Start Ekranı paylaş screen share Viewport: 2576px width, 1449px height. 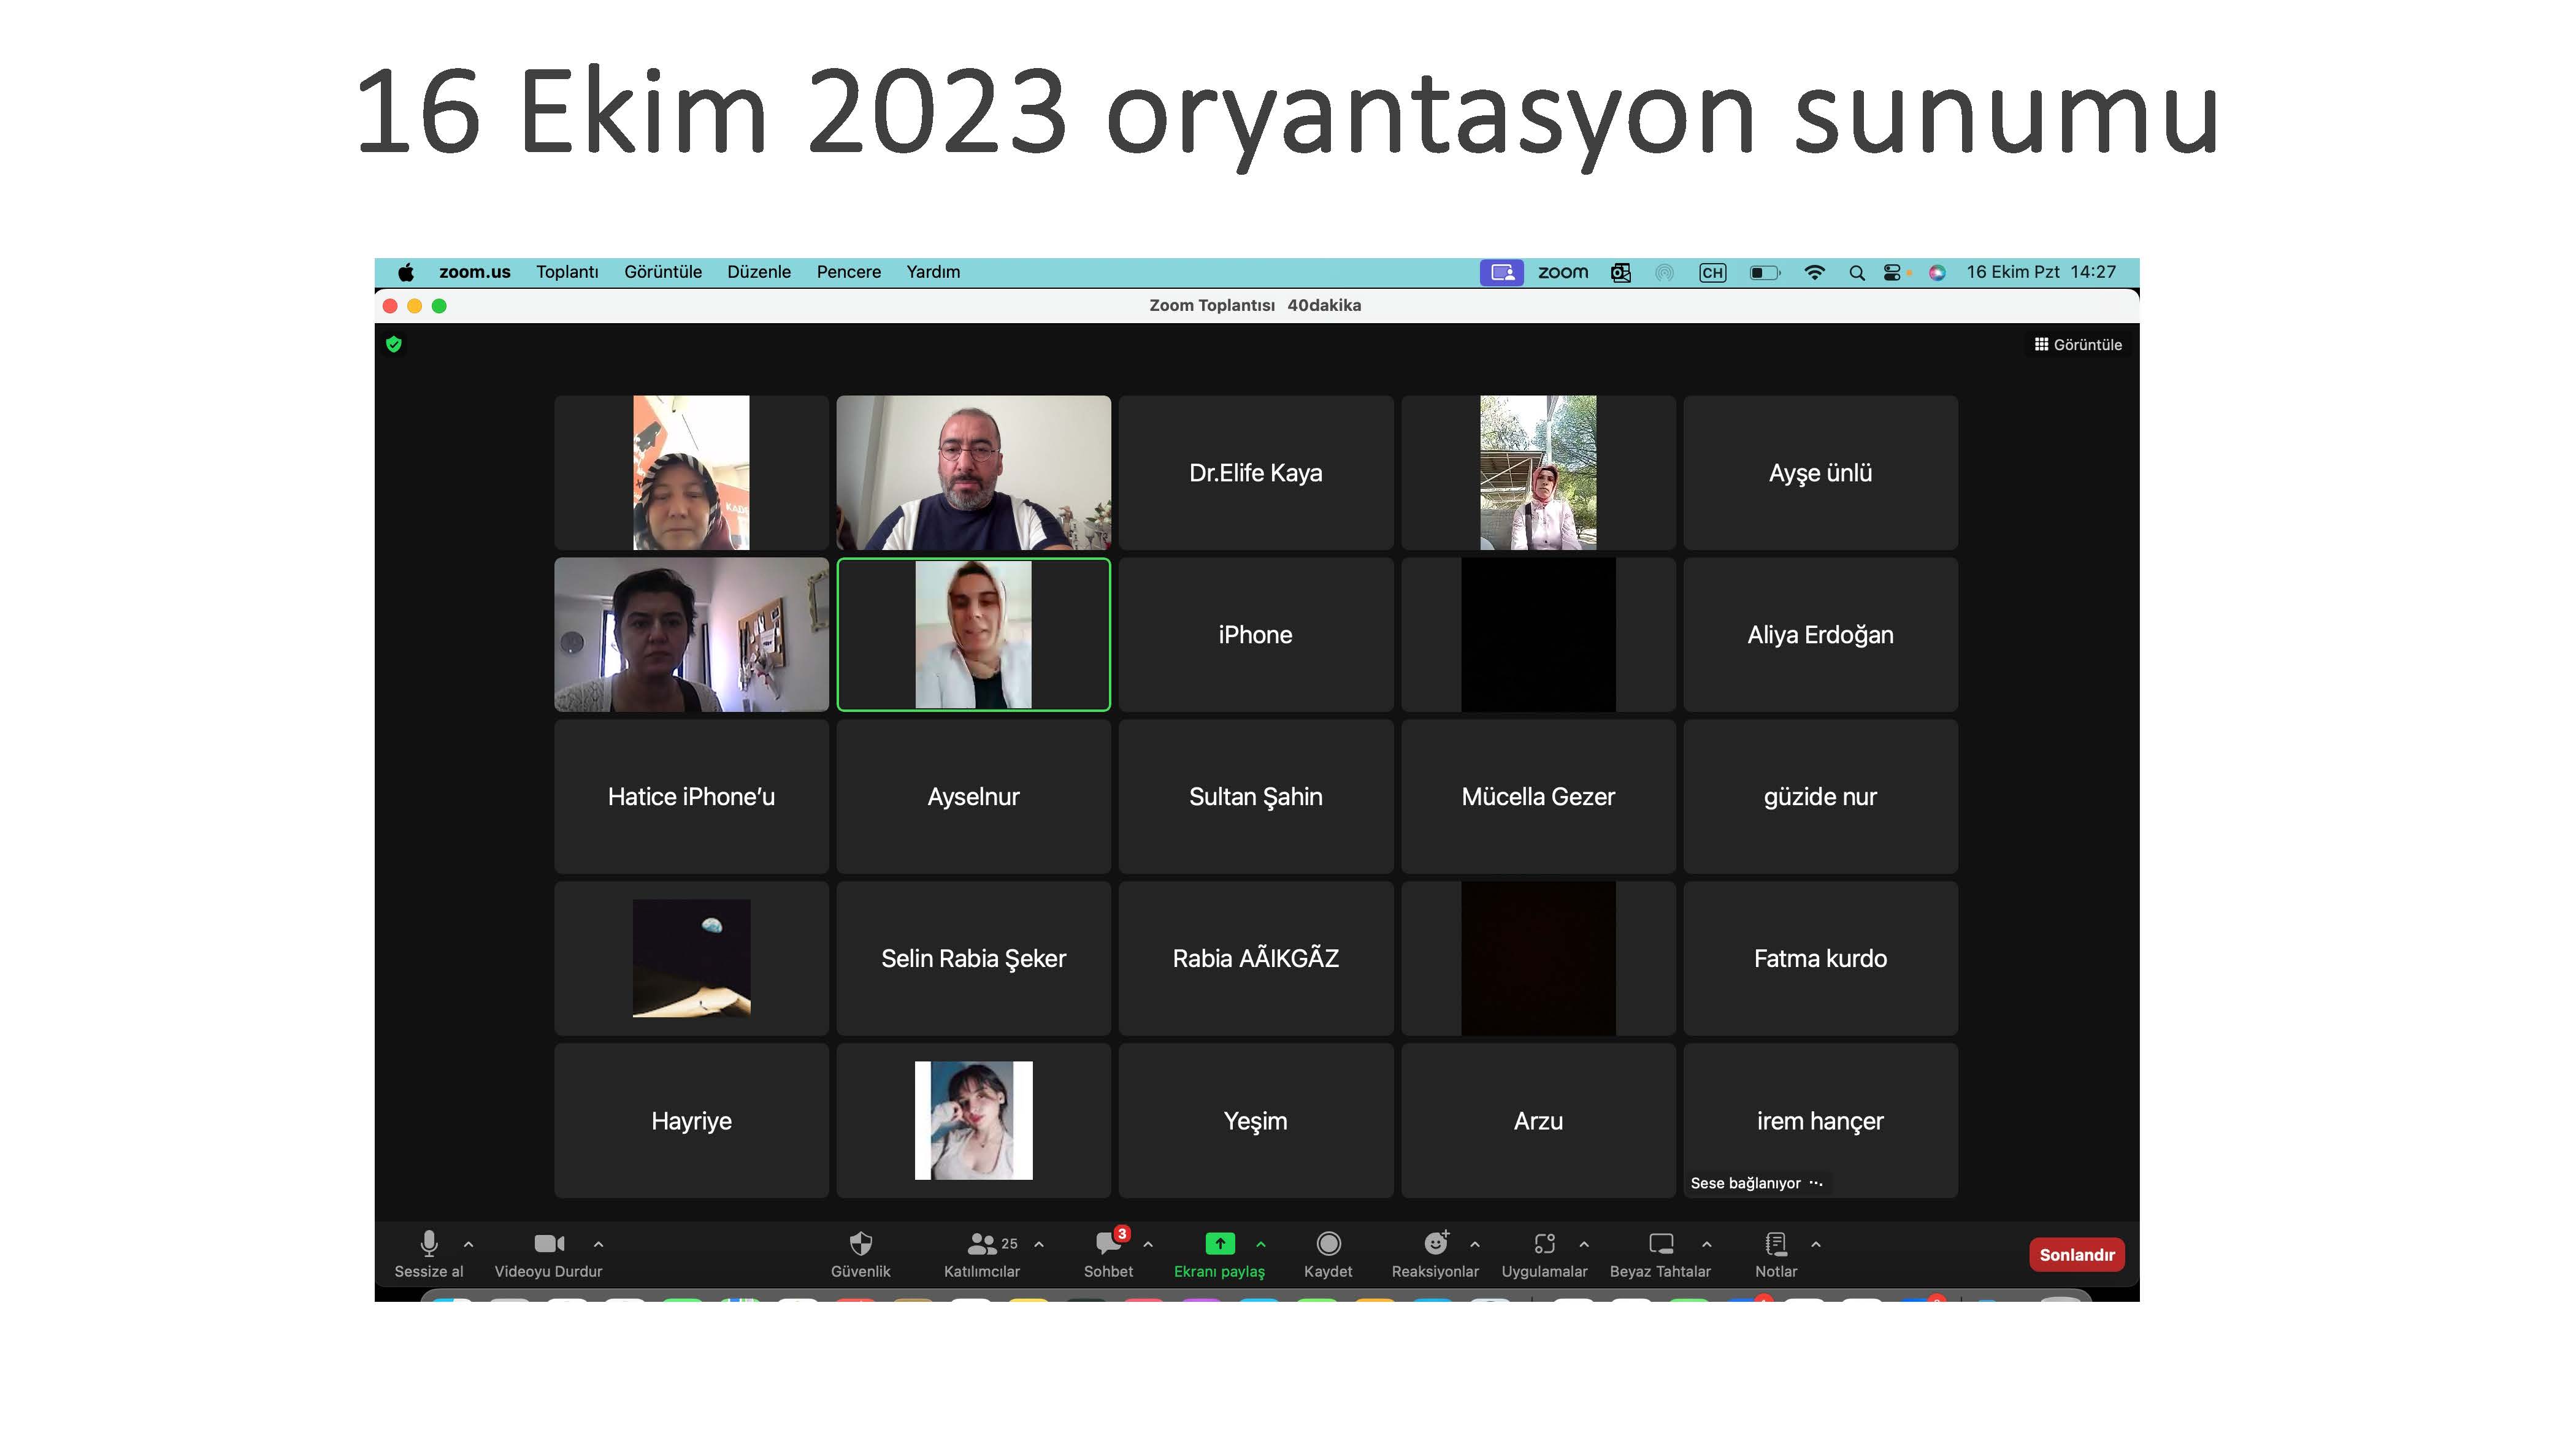1219,1254
